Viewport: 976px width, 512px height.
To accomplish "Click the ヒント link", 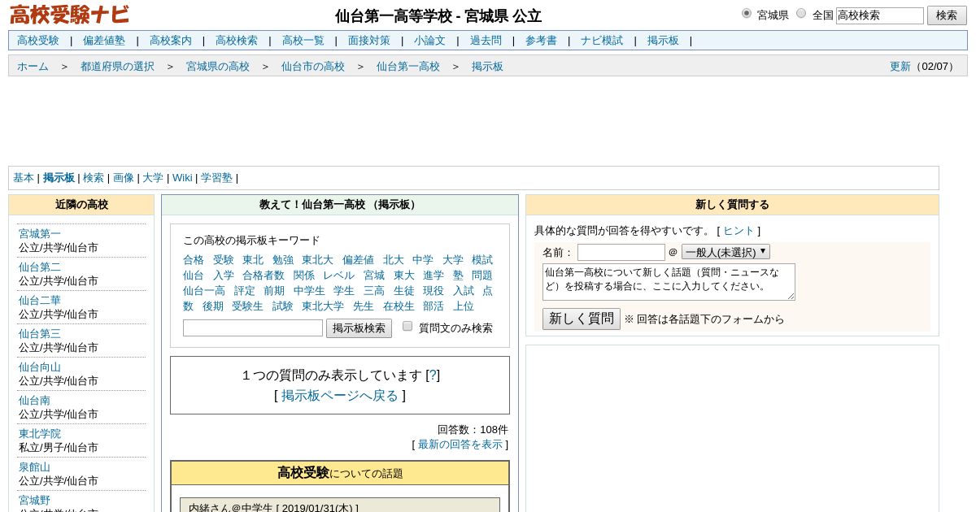I will [739, 231].
